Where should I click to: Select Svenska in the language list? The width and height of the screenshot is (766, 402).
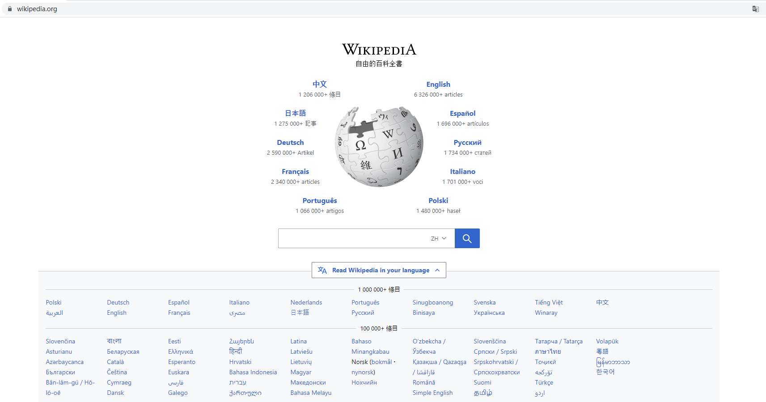[485, 303]
